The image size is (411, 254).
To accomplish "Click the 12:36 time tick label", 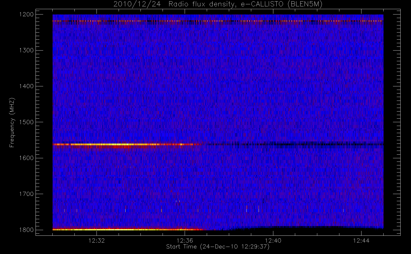I will click(x=185, y=241).
